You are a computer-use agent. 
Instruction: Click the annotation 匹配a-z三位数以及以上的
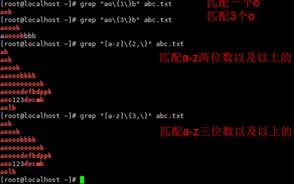coord(226,132)
